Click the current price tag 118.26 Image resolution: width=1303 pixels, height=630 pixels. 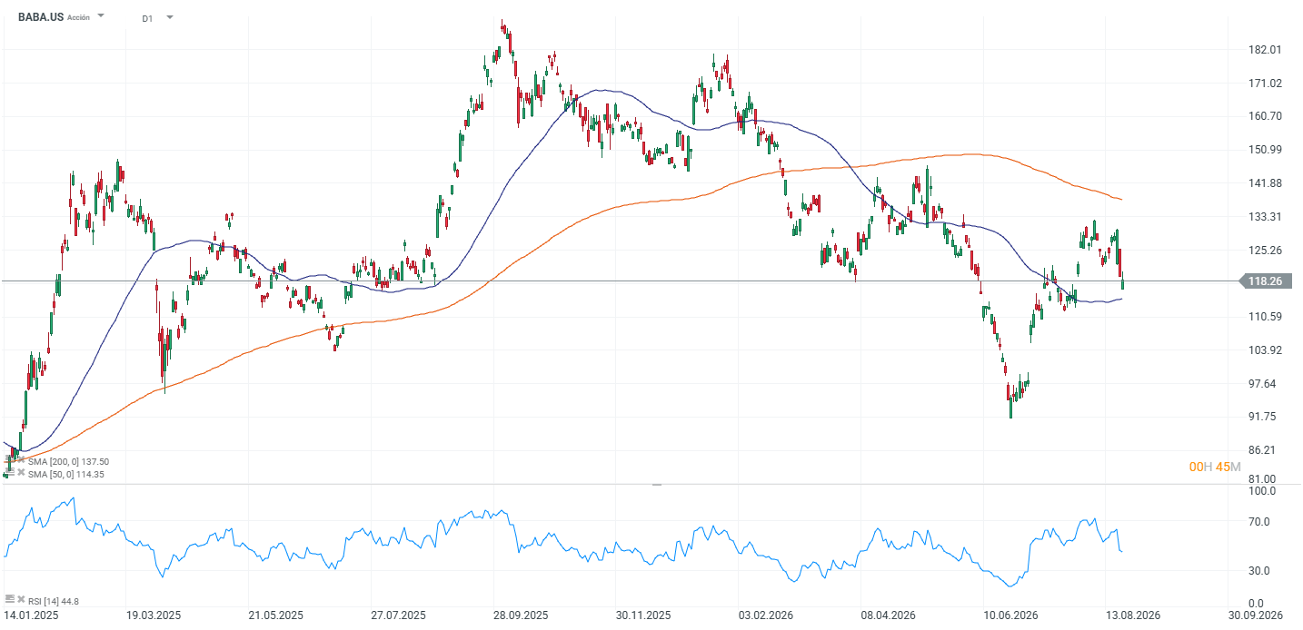point(1264,281)
